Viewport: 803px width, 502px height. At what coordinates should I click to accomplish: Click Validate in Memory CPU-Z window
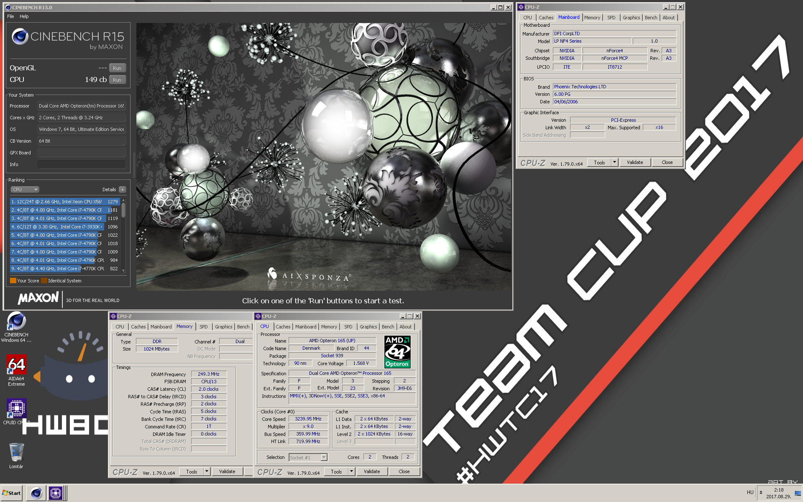tap(227, 471)
